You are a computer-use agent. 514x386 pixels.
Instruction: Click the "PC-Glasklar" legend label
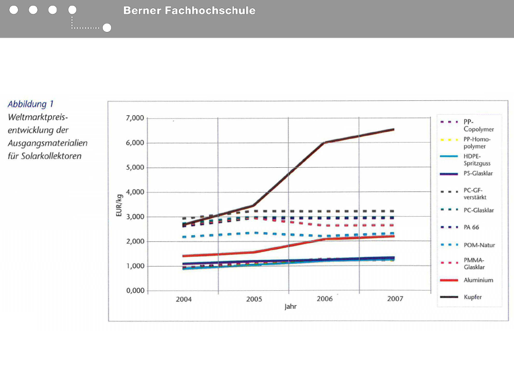coord(479,210)
